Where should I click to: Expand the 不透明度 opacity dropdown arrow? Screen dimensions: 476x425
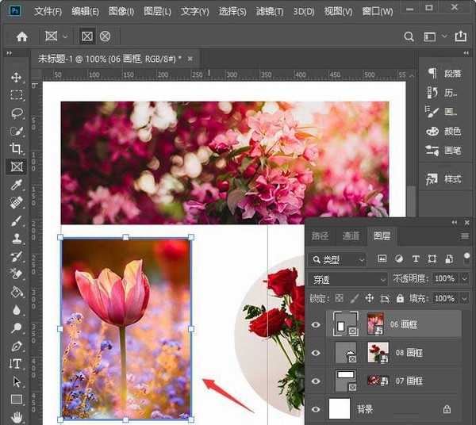click(464, 279)
